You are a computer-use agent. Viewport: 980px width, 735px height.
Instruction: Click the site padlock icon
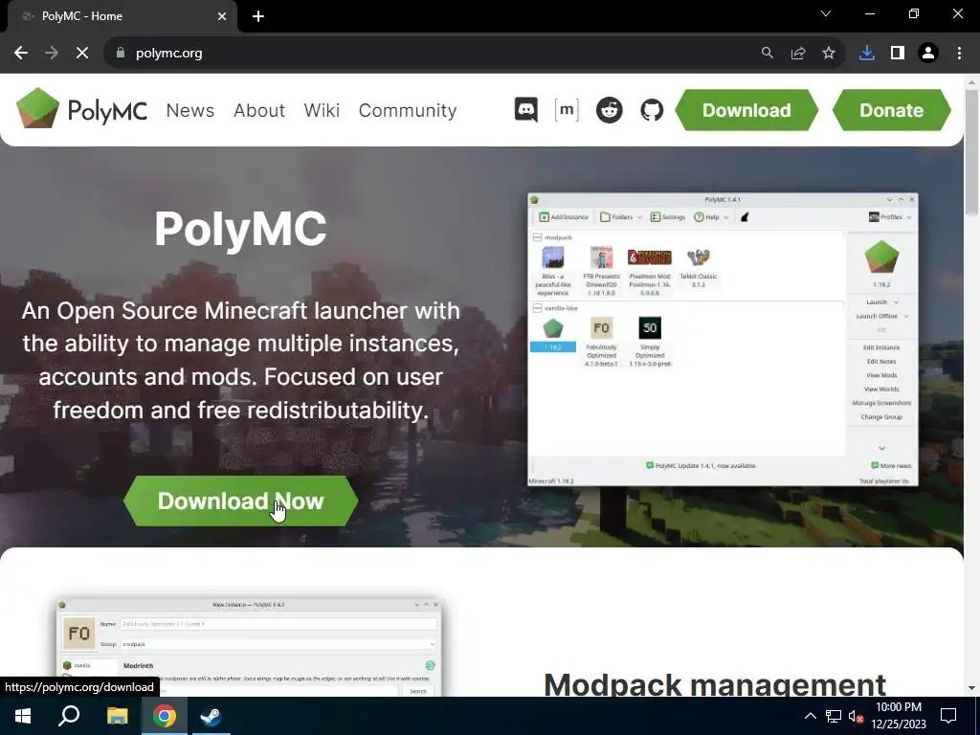pyautogui.click(x=121, y=54)
